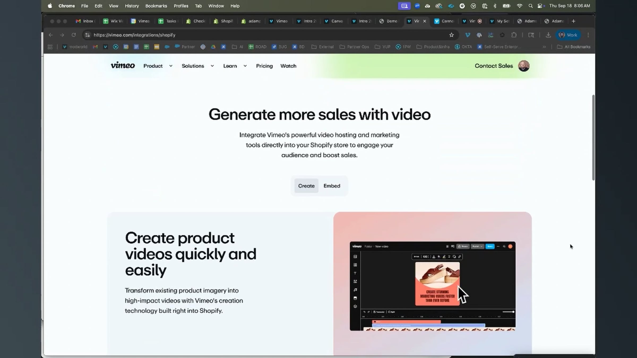
Task: Open the History menu in menu bar
Action: [x=132, y=6]
